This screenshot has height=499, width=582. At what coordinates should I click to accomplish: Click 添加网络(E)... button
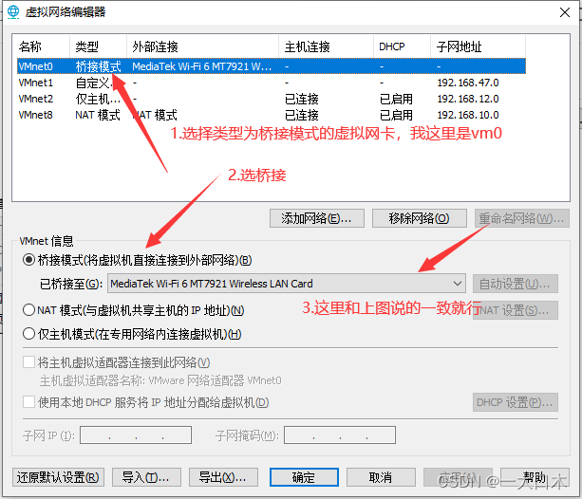317,218
